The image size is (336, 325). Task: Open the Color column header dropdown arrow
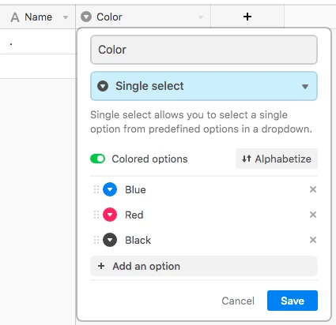click(201, 17)
